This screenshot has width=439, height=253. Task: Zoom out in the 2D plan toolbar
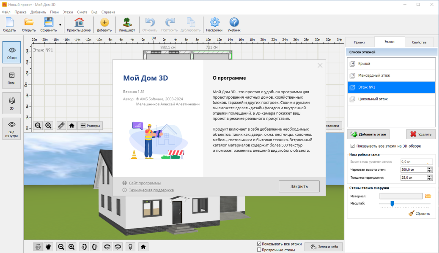[x=38, y=126]
